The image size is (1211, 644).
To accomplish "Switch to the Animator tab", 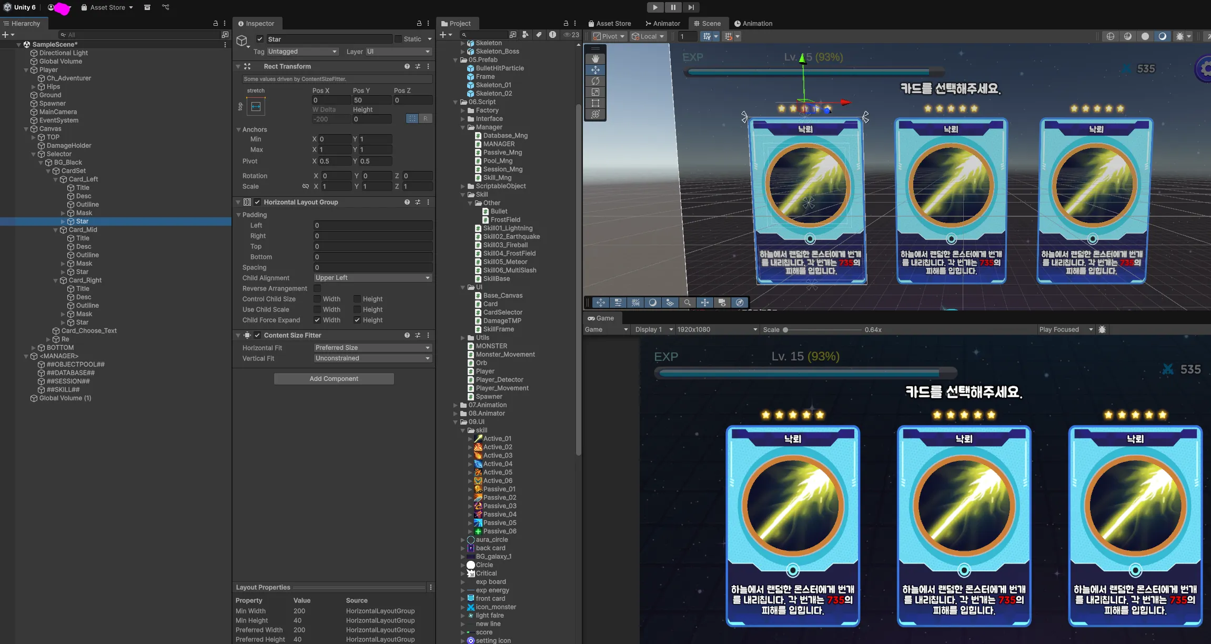I will [x=663, y=23].
